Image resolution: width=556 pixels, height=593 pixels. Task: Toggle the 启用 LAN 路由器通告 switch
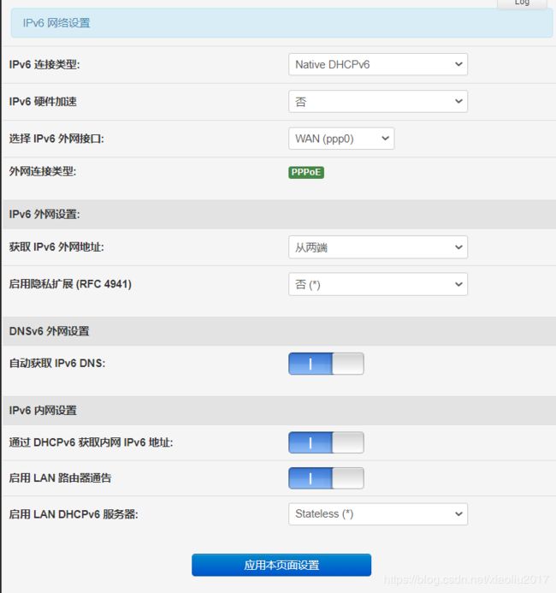(326, 478)
